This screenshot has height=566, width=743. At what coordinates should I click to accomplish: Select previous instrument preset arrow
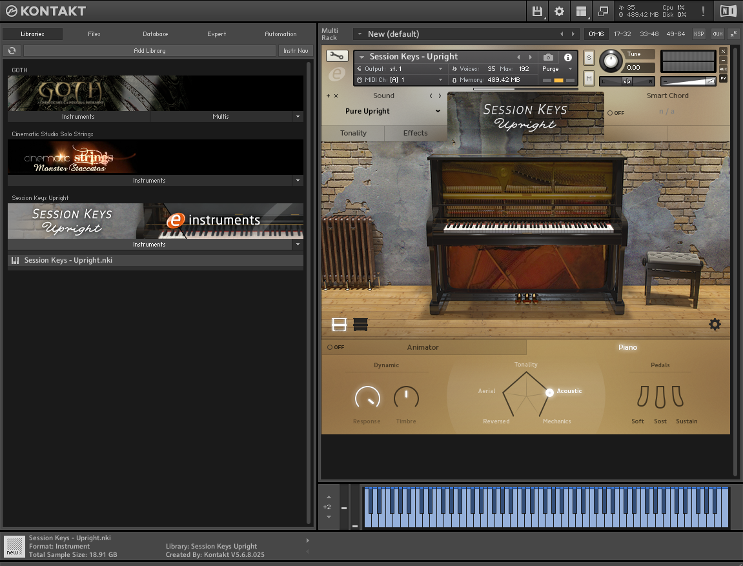coord(518,57)
